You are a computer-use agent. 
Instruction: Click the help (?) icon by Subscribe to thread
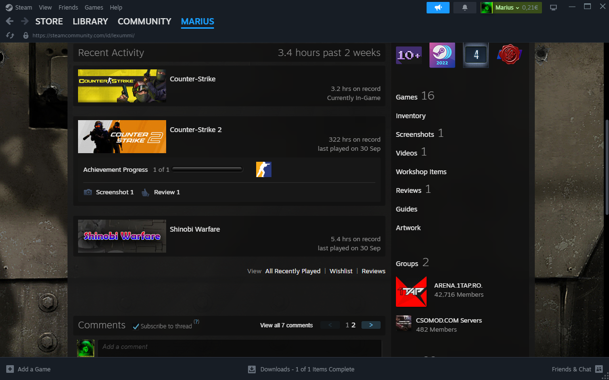tap(196, 322)
